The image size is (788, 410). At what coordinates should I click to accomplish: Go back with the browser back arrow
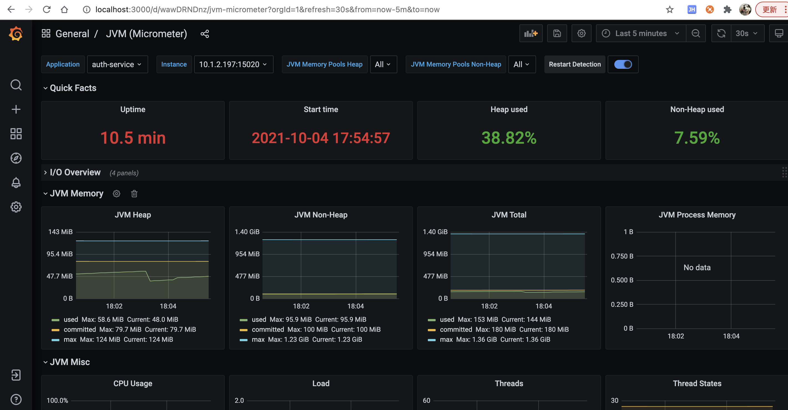[x=11, y=9]
